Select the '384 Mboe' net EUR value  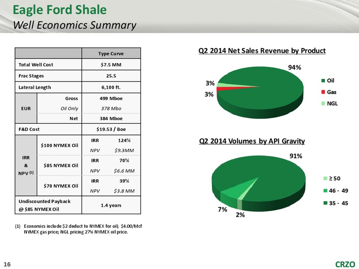(x=111, y=118)
